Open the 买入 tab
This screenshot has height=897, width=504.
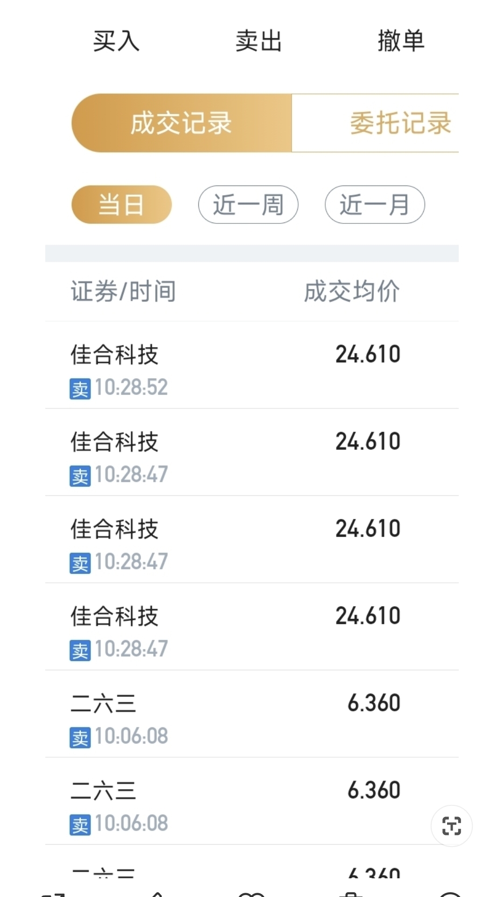(x=116, y=41)
